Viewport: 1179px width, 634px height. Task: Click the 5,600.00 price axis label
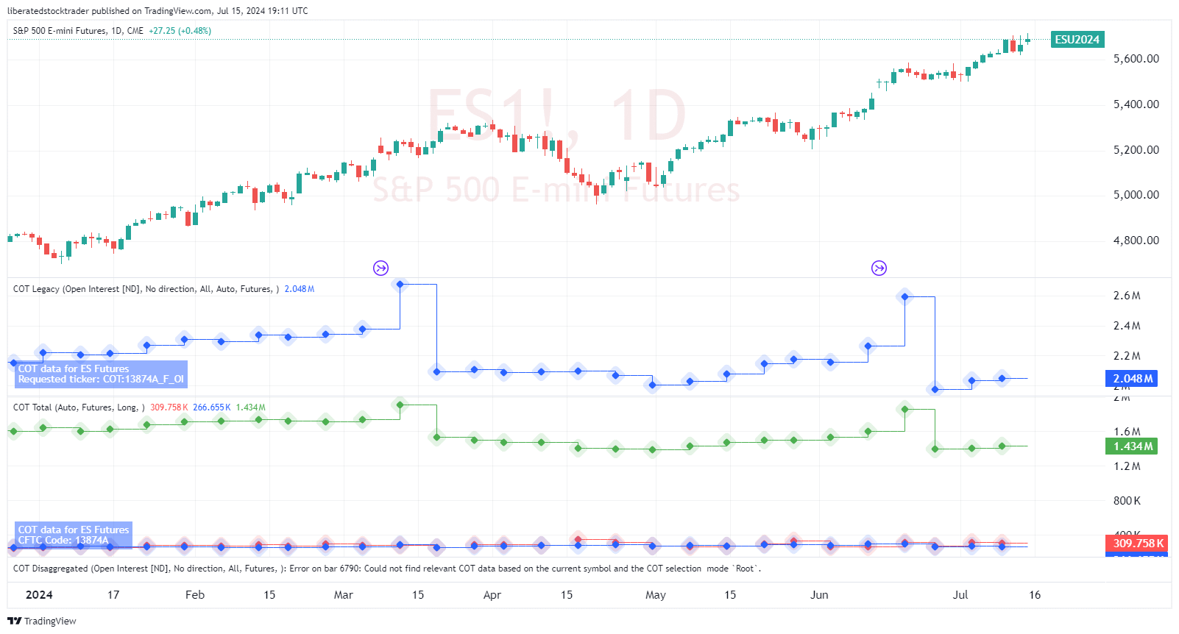1136,59
